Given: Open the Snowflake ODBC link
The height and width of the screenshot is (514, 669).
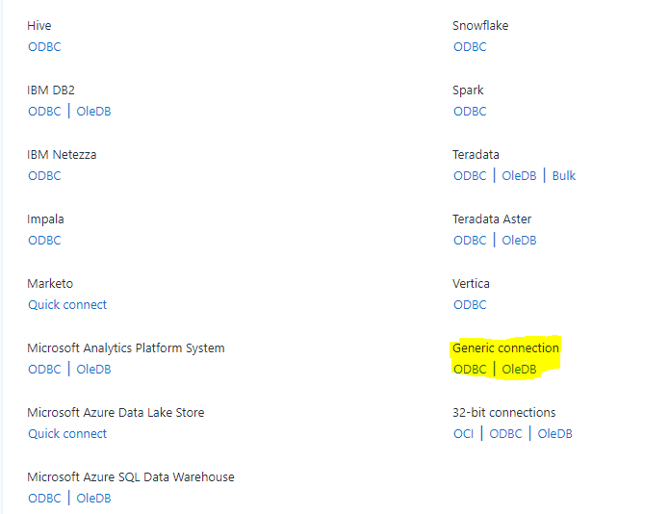Looking at the screenshot, I should click(x=470, y=47).
